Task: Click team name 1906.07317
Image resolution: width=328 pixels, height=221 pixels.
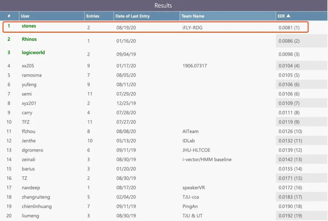Action: [x=195, y=66]
